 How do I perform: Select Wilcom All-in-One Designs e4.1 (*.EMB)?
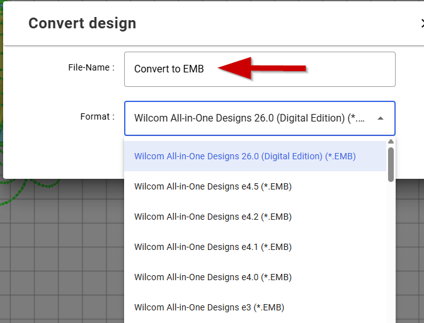[x=213, y=247]
